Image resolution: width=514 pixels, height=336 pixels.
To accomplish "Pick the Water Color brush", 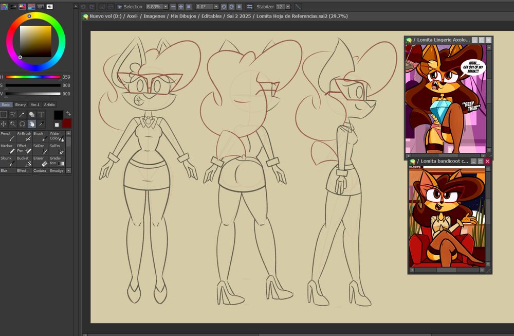I will point(57,136).
